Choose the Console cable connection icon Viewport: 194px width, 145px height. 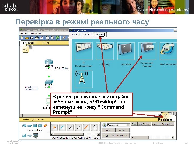click(63, 127)
